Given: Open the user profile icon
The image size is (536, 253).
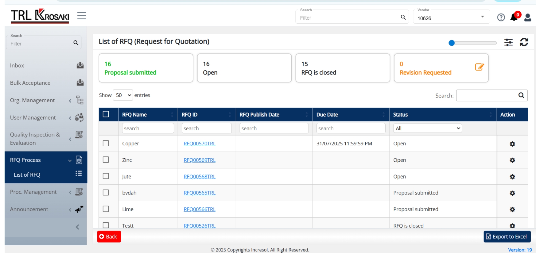Looking at the screenshot, I should pyautogui.click(x=528, y=17).
